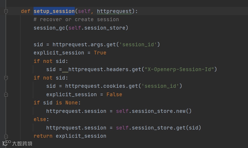The height and width of the screenshot is (148, 248).
Task: Click the httprequest parameter in function signature
Action: (114, 11)
